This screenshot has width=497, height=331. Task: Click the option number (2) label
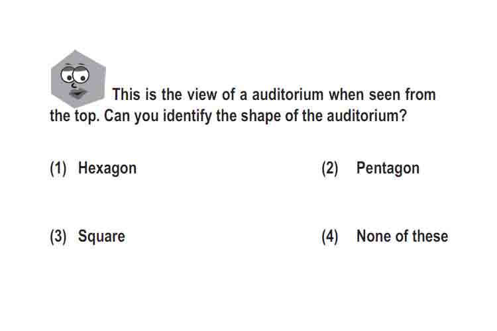[330, 168]
